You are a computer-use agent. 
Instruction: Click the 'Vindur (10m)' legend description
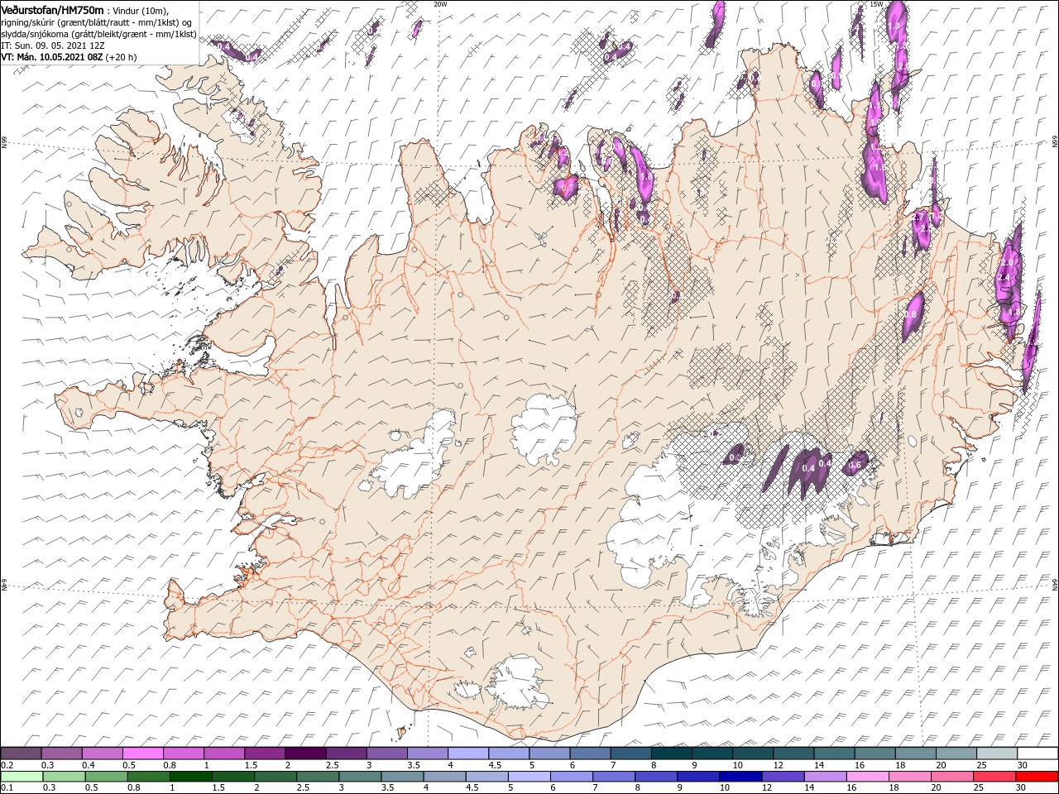138,10
